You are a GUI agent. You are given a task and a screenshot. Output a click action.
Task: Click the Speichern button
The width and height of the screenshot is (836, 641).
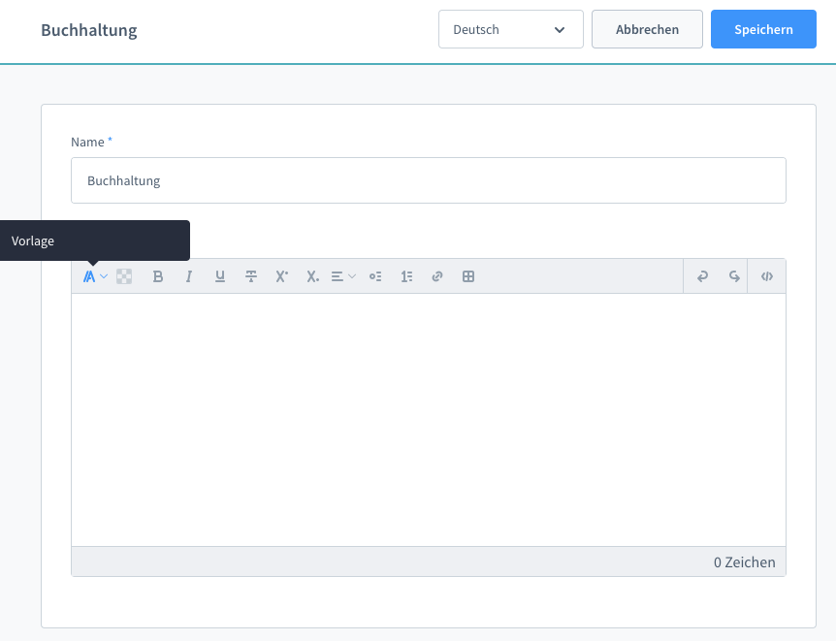coord(763,29)
